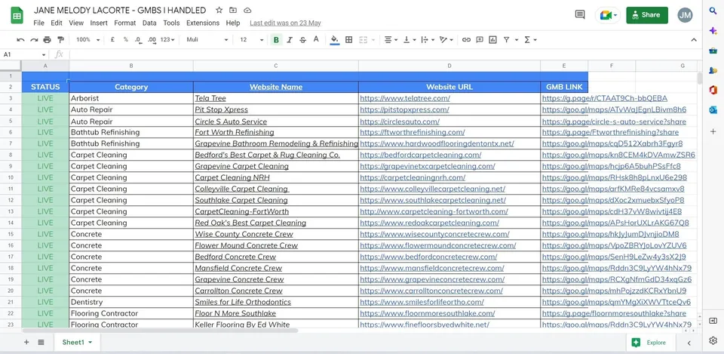
Task: Add a new sheet with plus
Action: (26, 343)
